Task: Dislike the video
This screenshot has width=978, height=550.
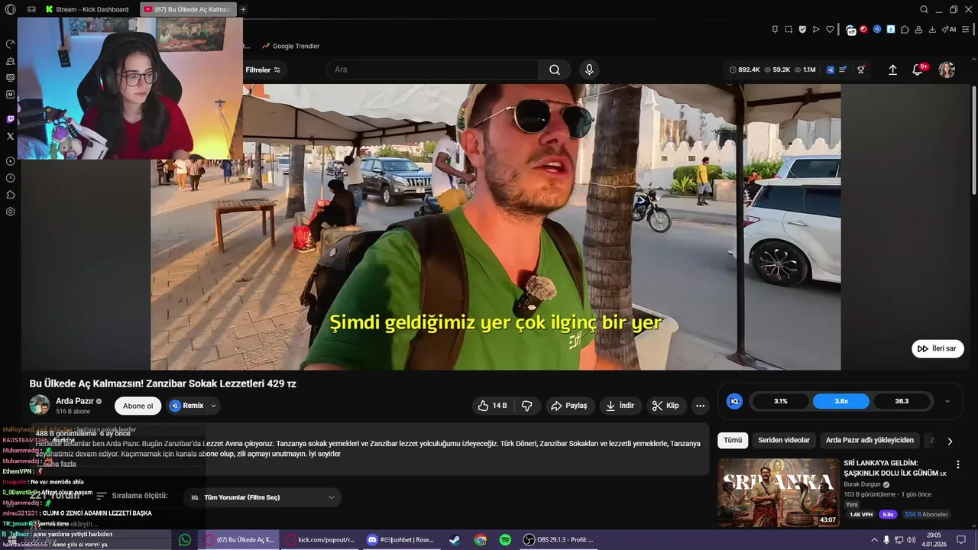Action: tap(527, 406)
